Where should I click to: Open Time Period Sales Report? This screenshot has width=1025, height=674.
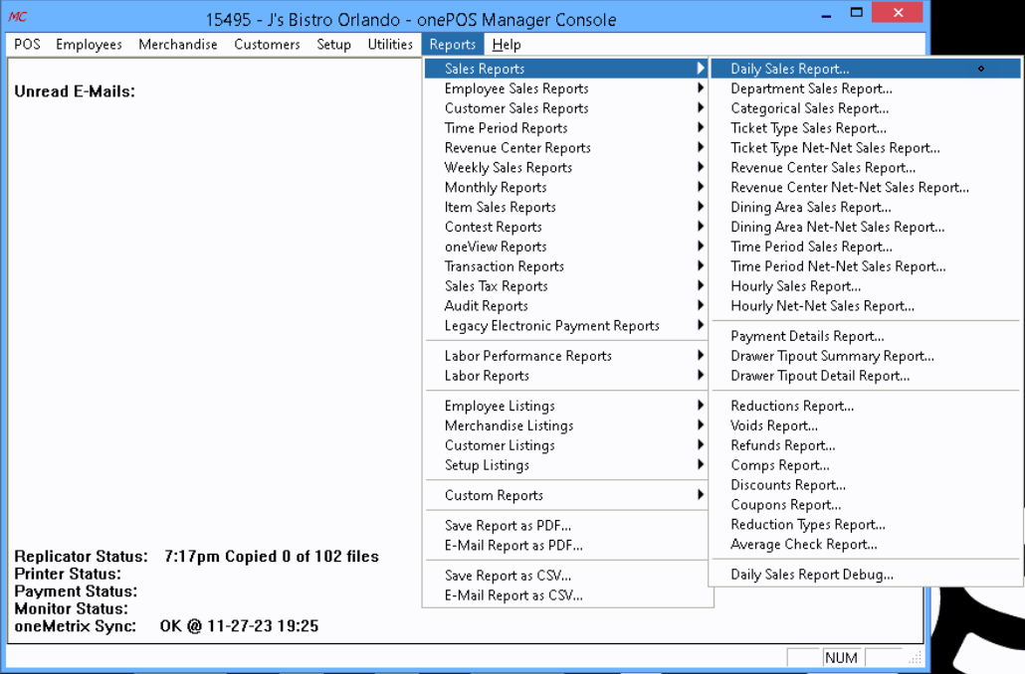click(866, 247)
